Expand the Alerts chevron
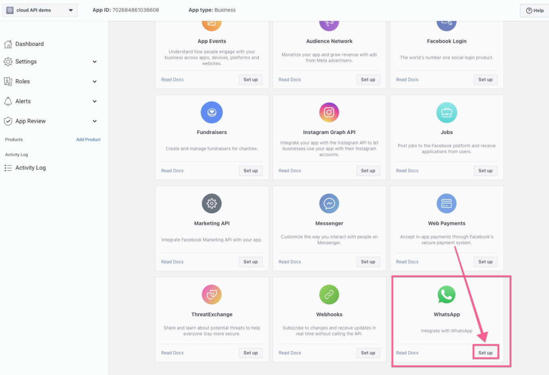The image size is (549, 375). click(x=94, y=101)
